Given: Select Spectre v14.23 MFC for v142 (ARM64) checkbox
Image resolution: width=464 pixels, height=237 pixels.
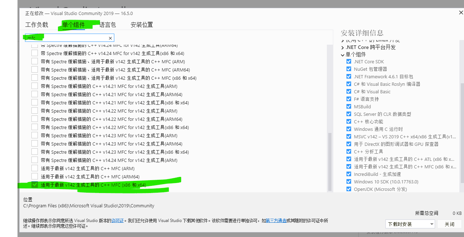Looking at the screenshot, I should point(35,144).
